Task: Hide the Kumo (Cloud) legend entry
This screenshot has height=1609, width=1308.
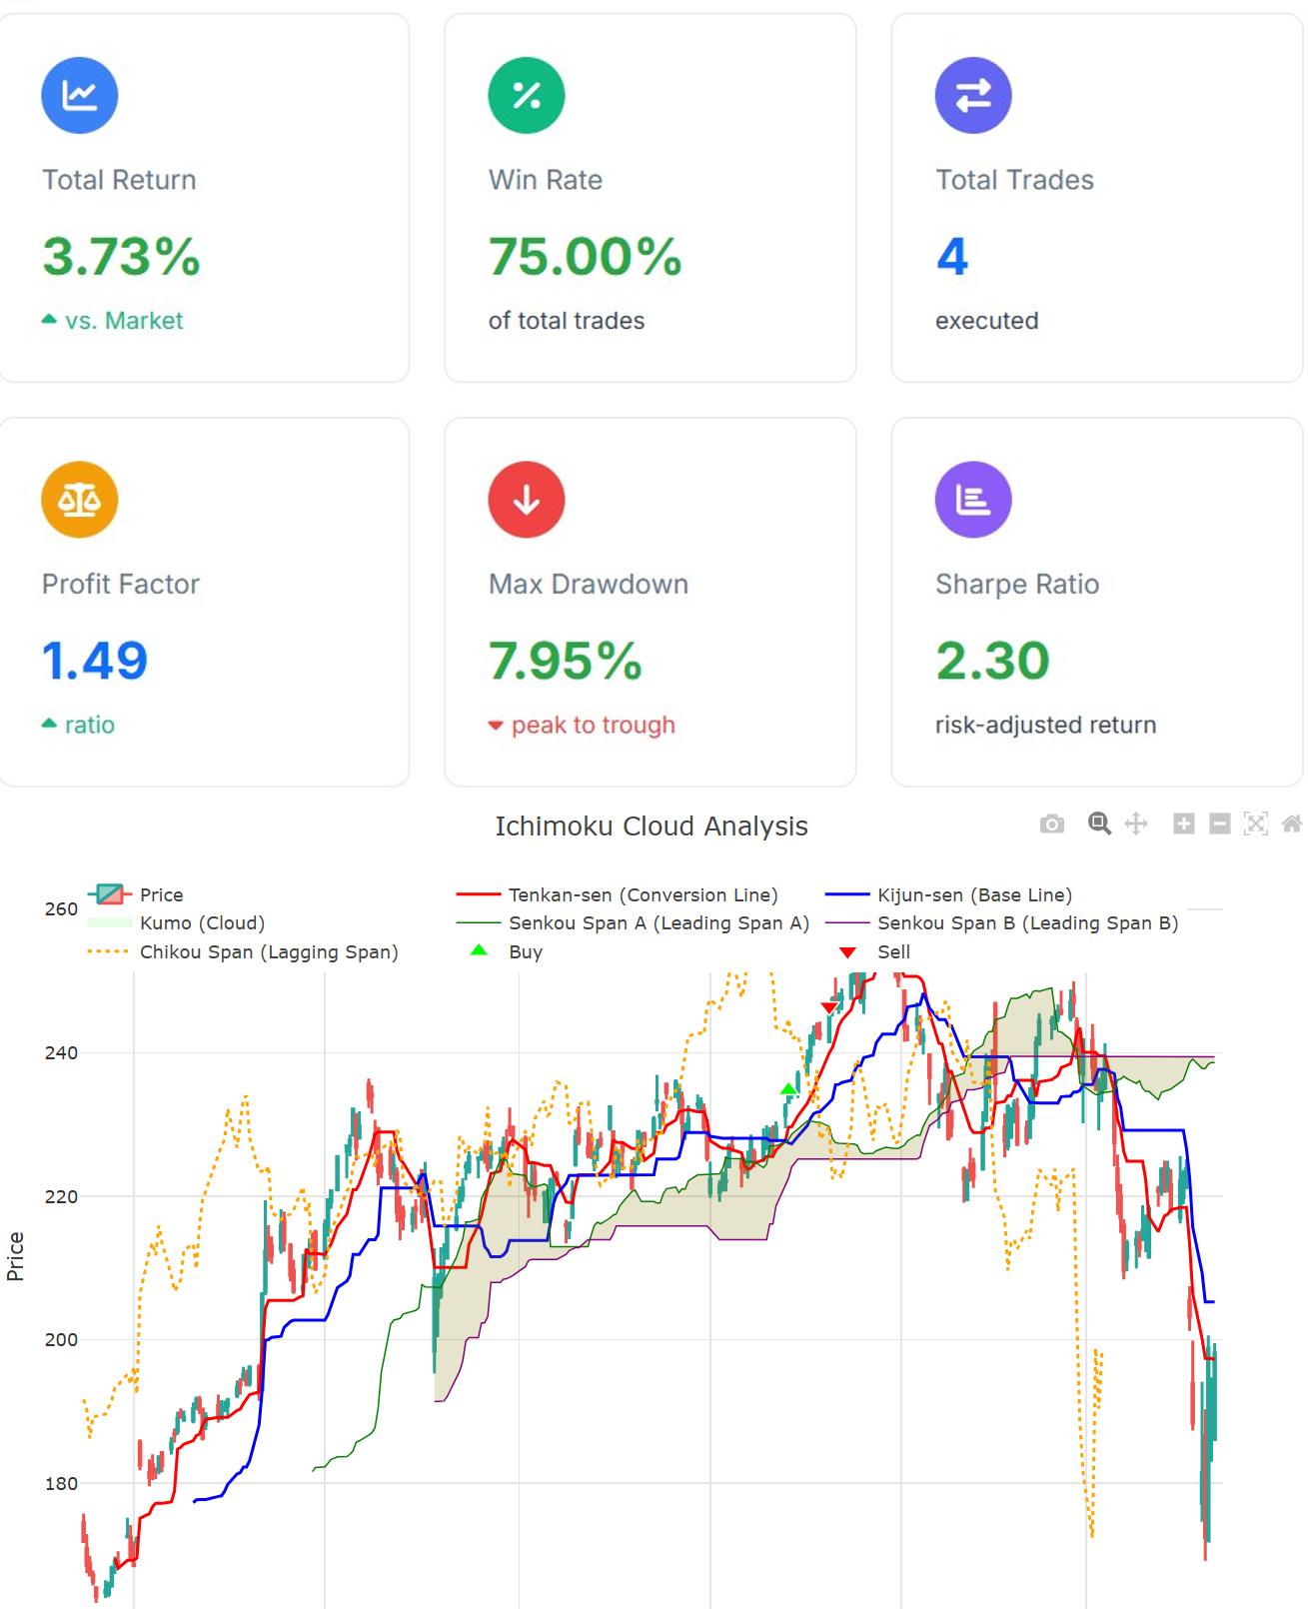Action: point(201,923)
